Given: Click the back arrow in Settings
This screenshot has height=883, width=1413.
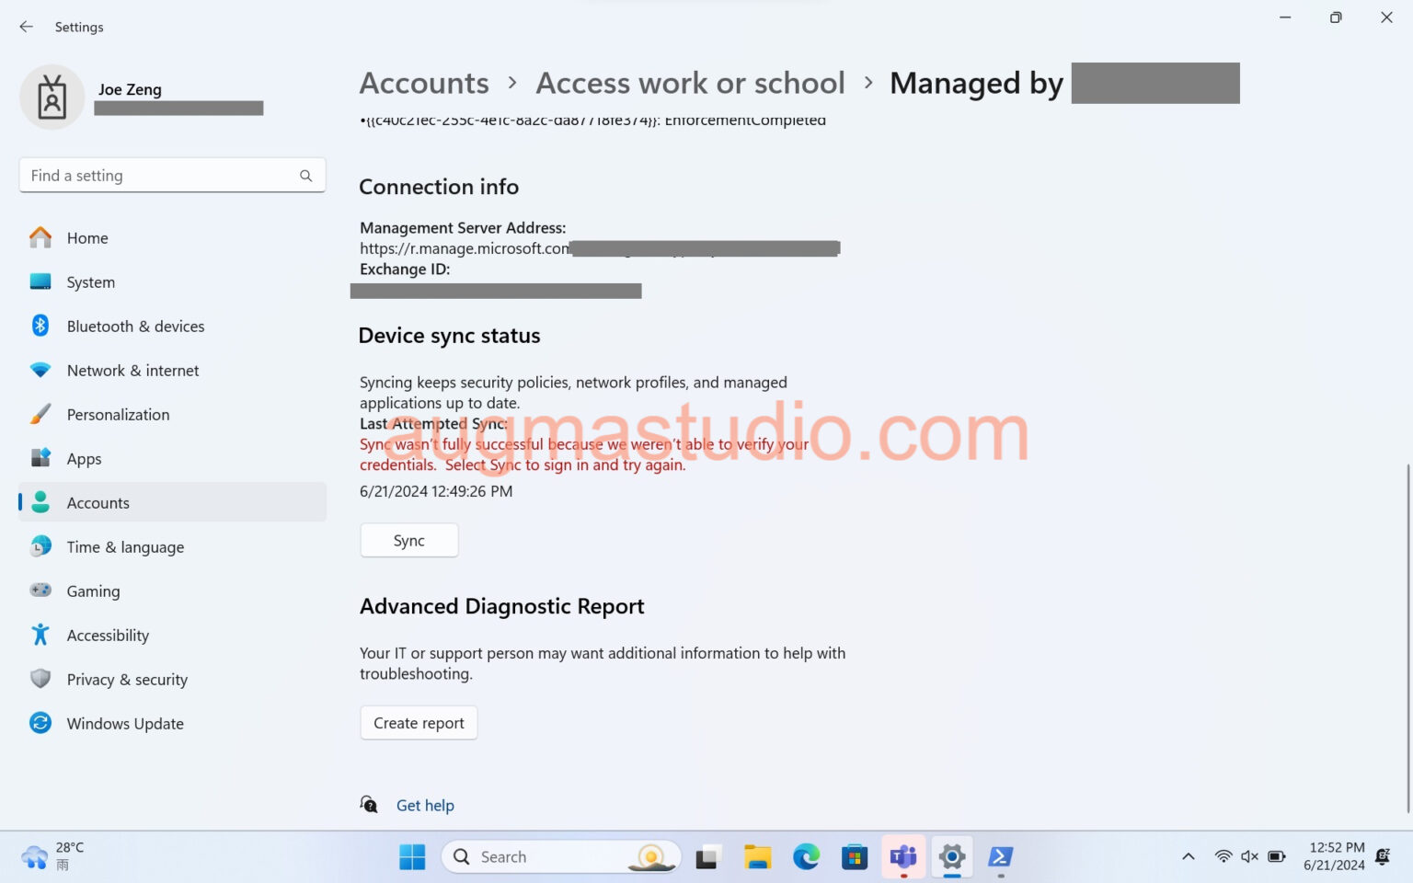Looking at the screenshot, I should (26, 27).
